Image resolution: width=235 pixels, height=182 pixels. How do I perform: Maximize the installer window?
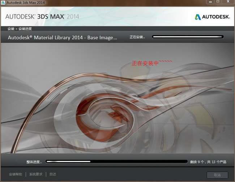[218, 2]
